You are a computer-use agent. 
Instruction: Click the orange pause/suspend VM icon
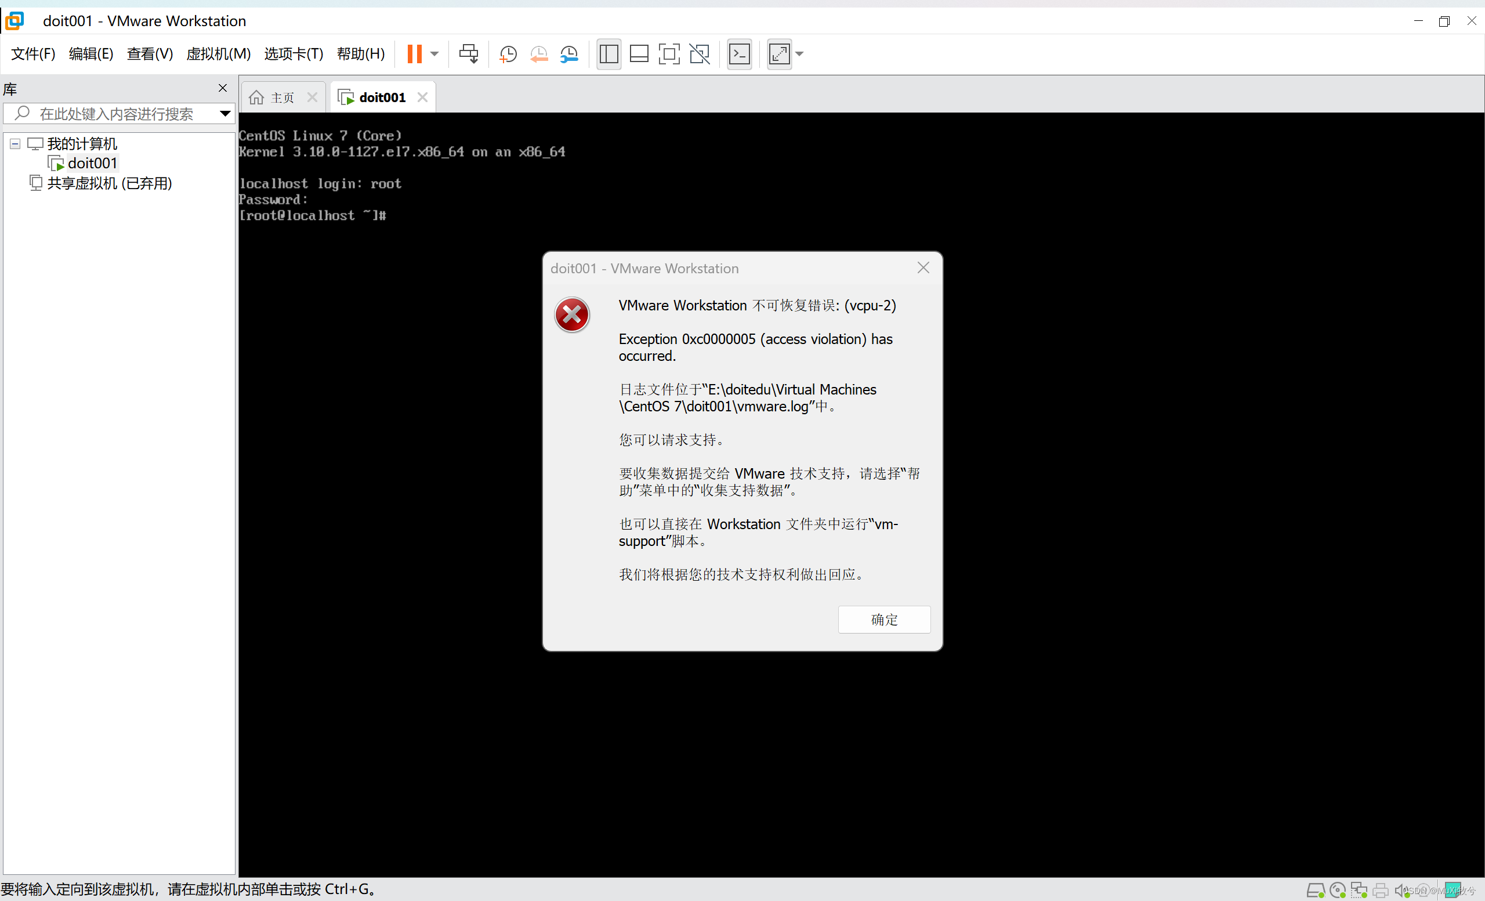pyautogui.click(x=414, y=53)
